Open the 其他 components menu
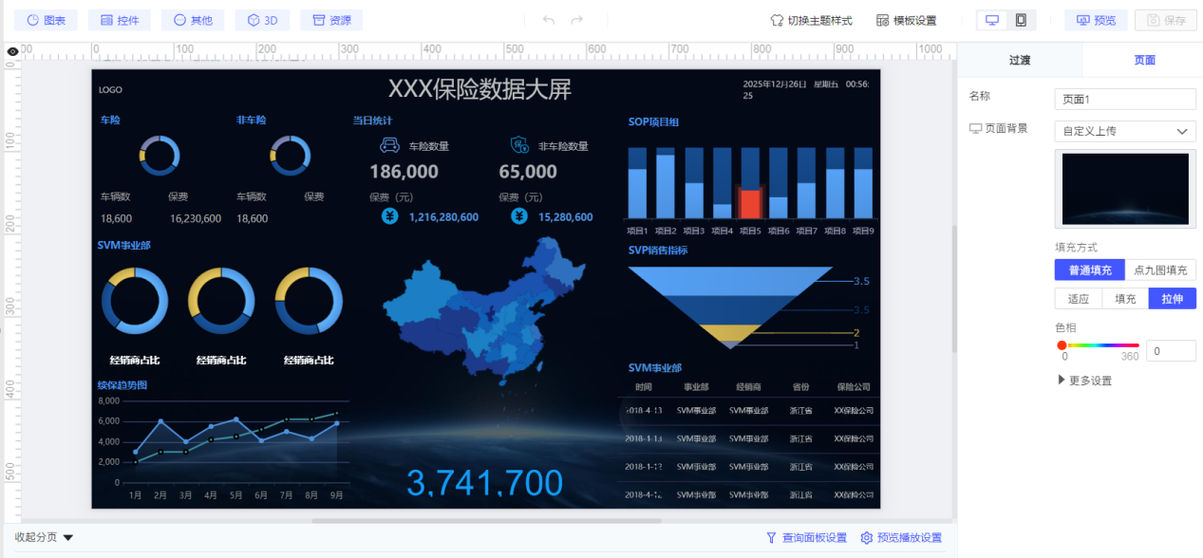This screenshot has width=1203, height=558. pos(193,20)
